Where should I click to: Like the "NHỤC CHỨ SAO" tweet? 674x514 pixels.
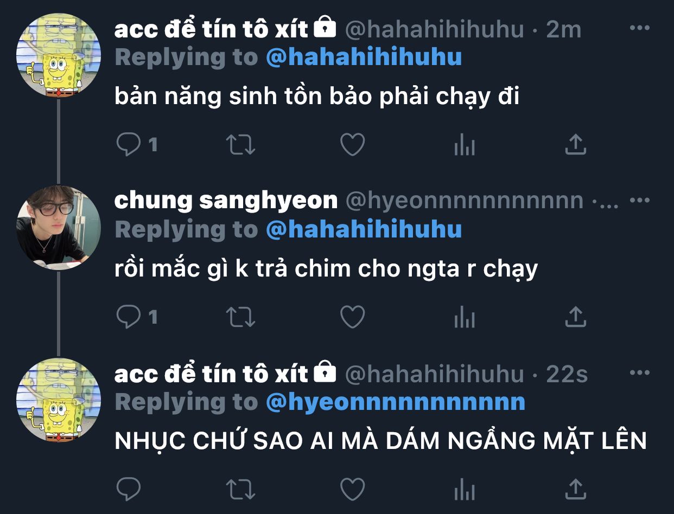[x=352, y=490]
